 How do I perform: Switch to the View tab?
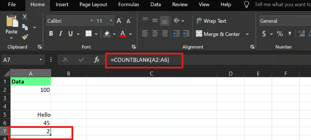click(204, 5)
